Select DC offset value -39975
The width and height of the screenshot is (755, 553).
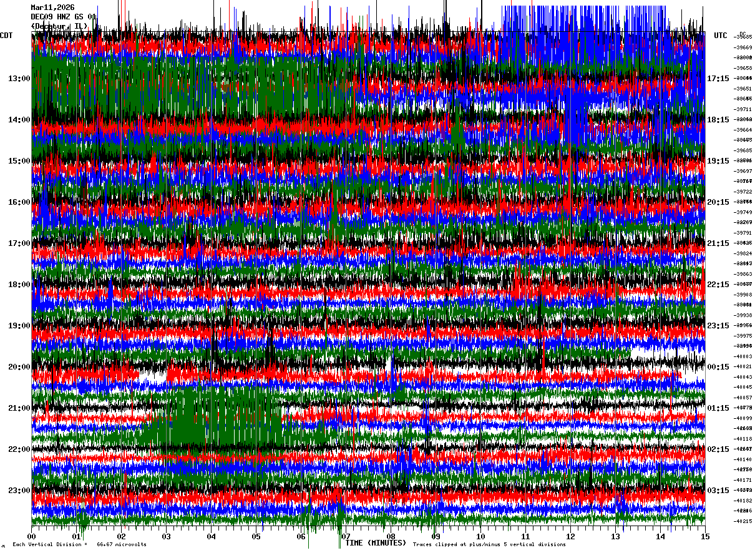743,336
